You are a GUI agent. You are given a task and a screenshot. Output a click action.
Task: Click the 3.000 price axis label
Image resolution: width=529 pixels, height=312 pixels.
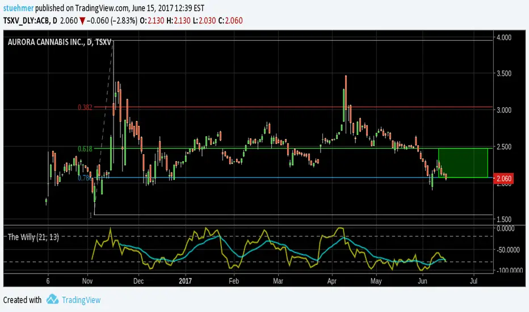tap(503, 110)
